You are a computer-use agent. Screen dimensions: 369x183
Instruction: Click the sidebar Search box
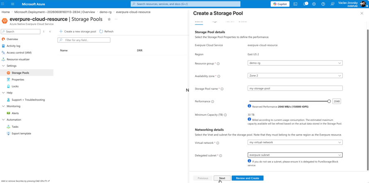[21, 32]
